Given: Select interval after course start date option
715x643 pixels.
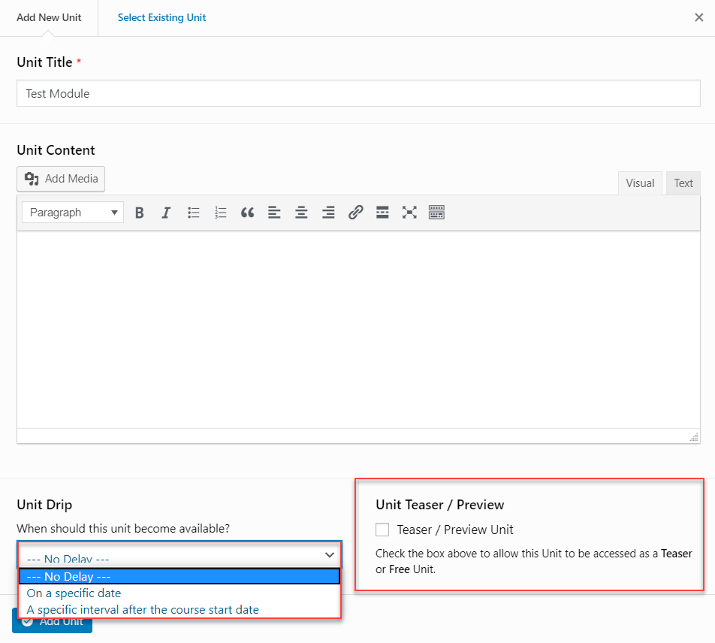Looking at the screenshot, I should pos(143,610).
